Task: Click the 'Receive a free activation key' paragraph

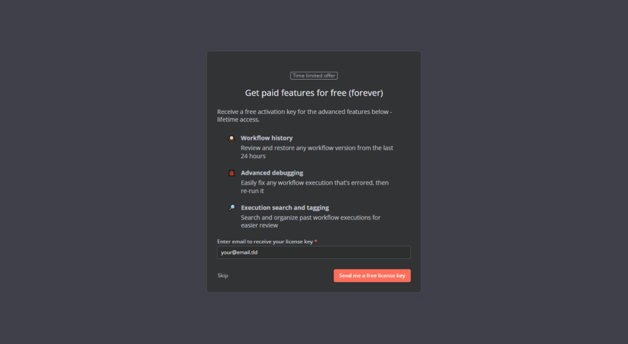Action: pyautogui.click(x=304, y=116)
